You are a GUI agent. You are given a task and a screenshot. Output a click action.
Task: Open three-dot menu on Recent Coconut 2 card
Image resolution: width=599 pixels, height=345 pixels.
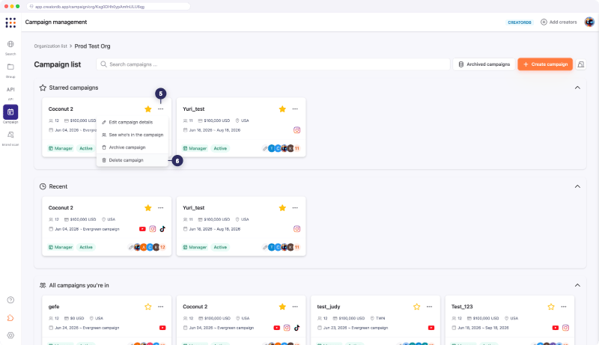pyautogui.click(x=160, y=208)
